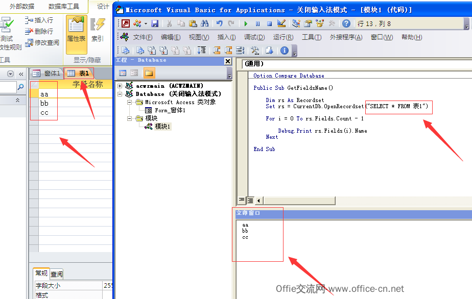Expand the acwzmain project node
The height and width of the screenshot is (299, 472).
pos(120,86)
